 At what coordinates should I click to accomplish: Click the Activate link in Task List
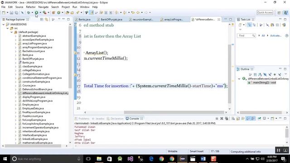275,35
